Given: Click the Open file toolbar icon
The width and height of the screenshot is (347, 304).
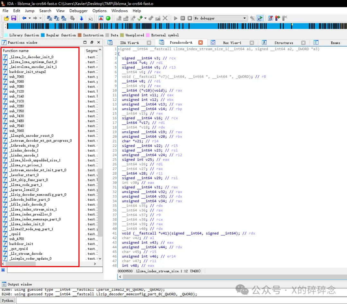Looking at the screenshot, I should [x=6, y=18].
